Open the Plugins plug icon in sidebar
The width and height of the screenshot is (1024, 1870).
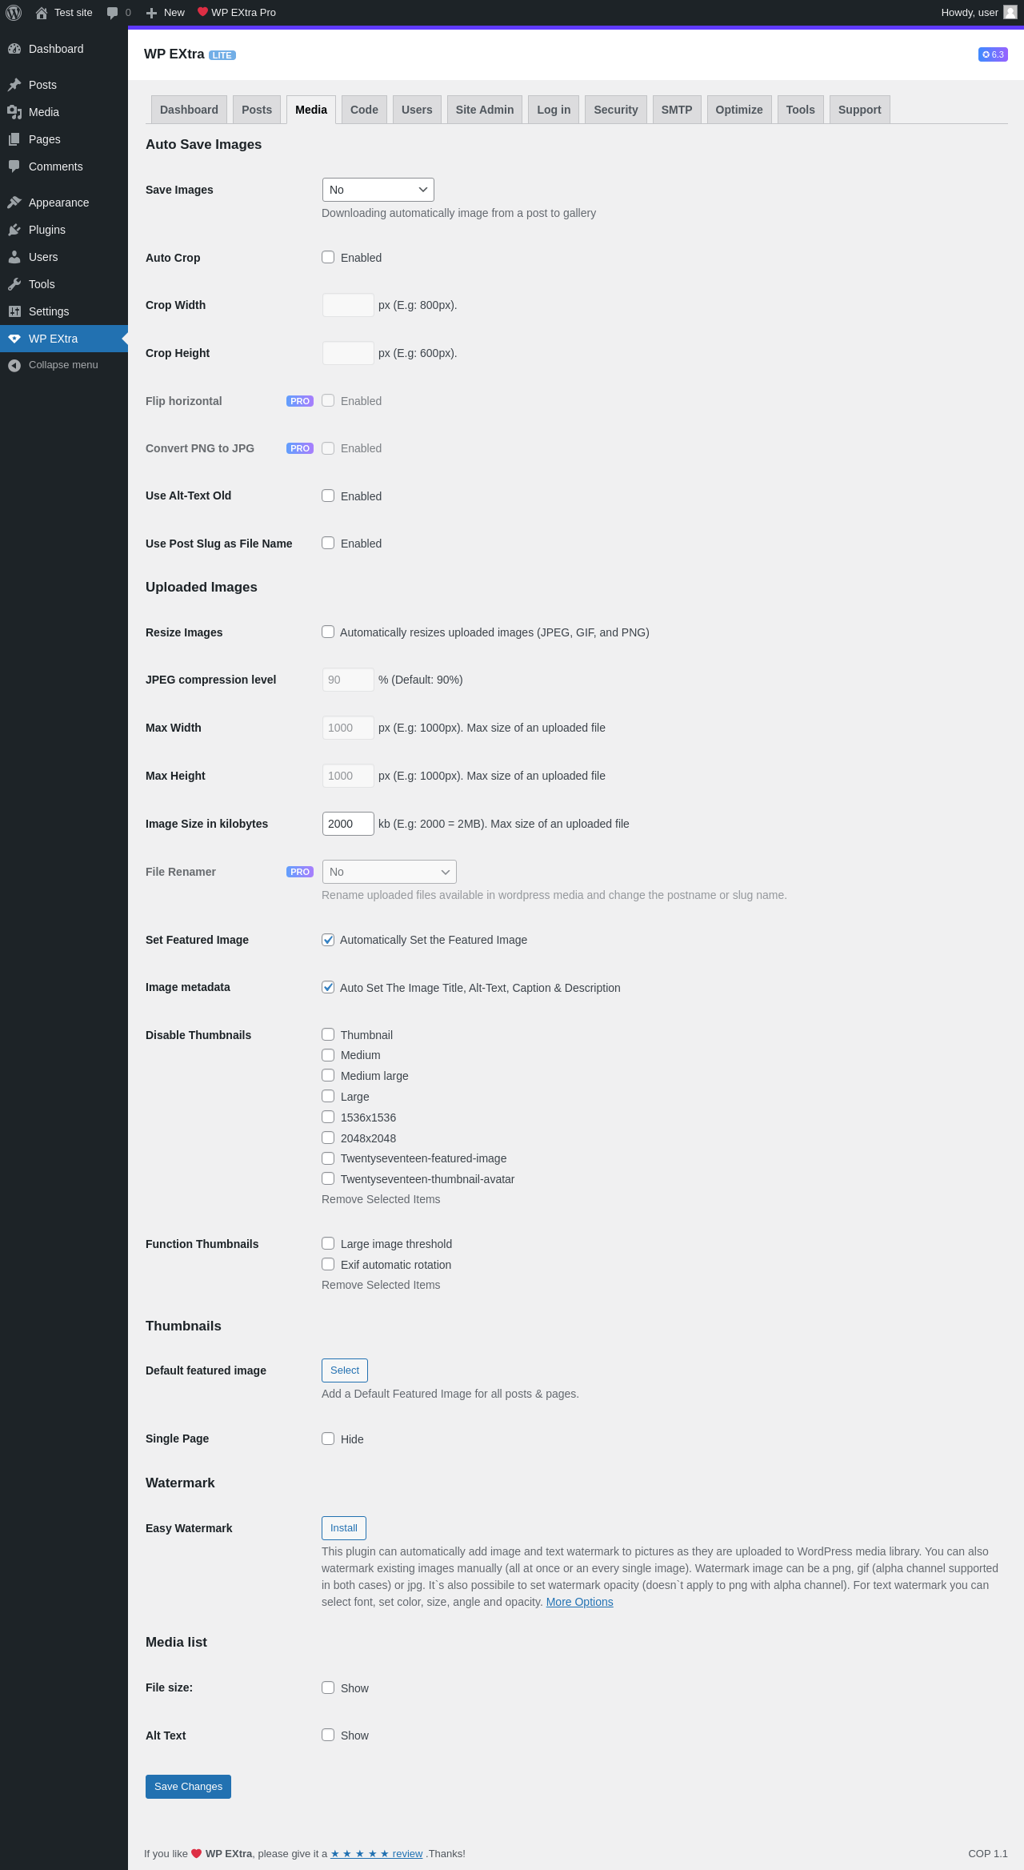(x=14, y=230)
